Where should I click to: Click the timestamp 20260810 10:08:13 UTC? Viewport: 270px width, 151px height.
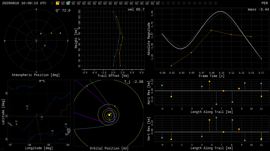pos(24,3)
